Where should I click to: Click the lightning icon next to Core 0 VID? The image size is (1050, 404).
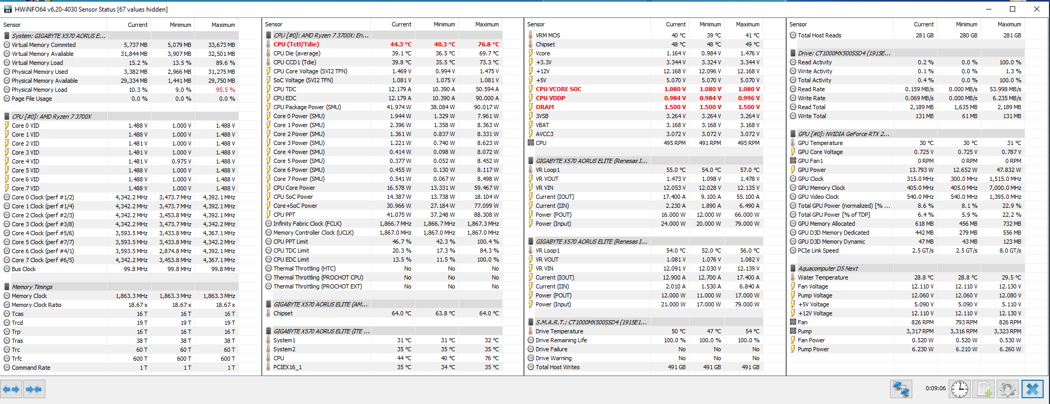click(7, 126)
